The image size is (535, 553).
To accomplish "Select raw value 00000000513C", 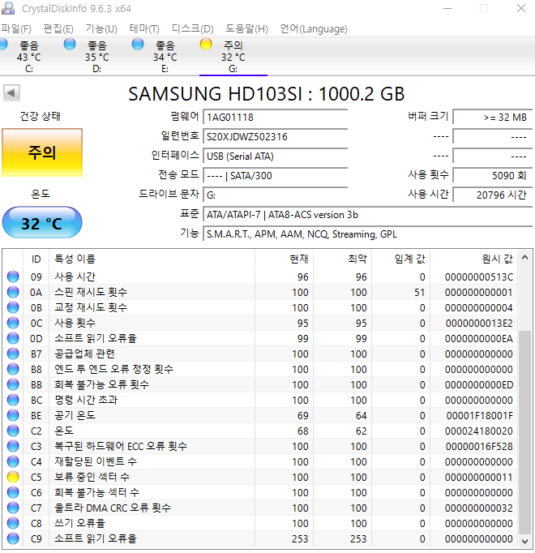I will click(x=479, y=276).
